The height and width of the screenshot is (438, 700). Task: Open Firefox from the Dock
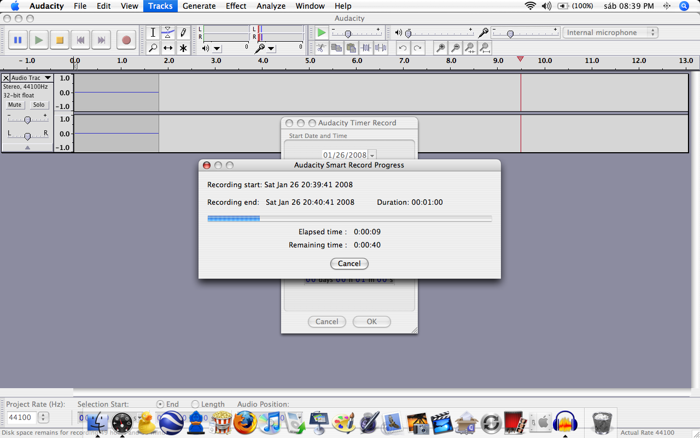[246, 423]
